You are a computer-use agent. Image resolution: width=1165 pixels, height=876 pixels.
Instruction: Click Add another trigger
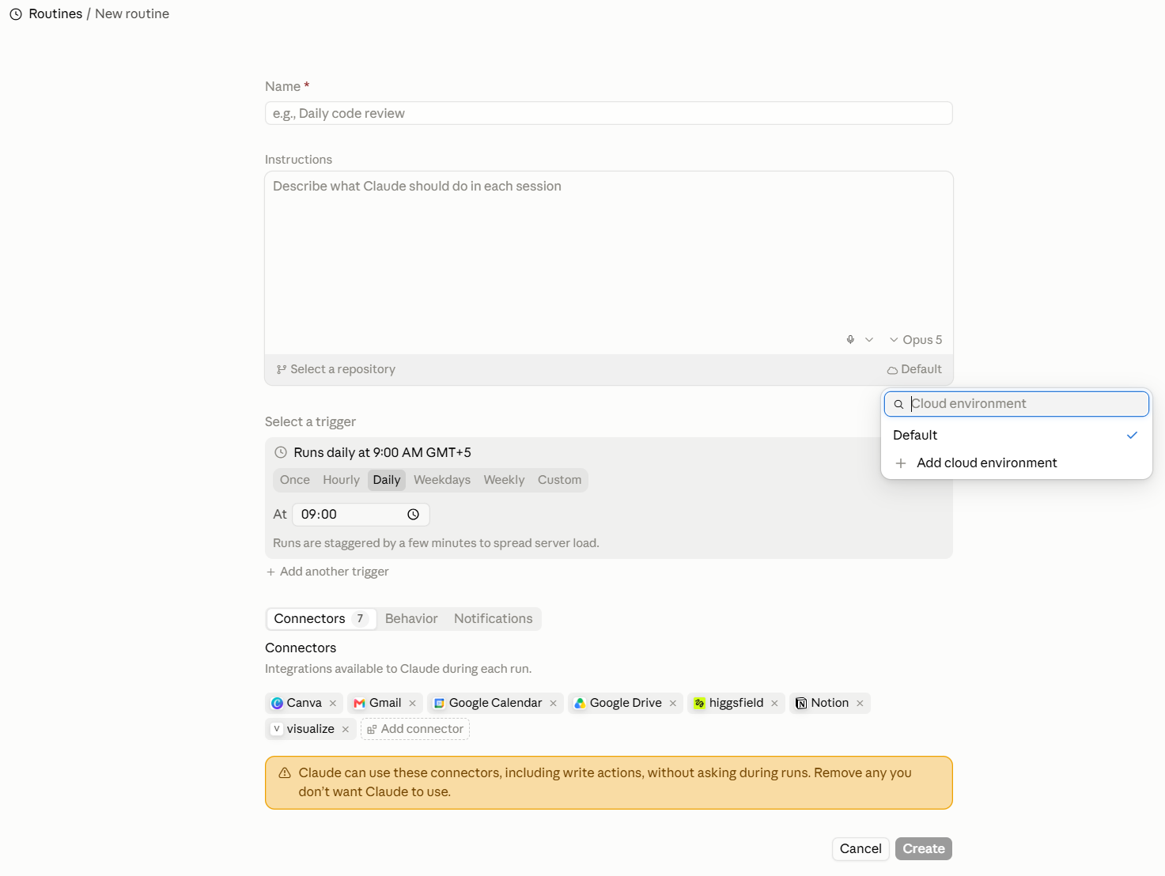click(x=327, y=572)
